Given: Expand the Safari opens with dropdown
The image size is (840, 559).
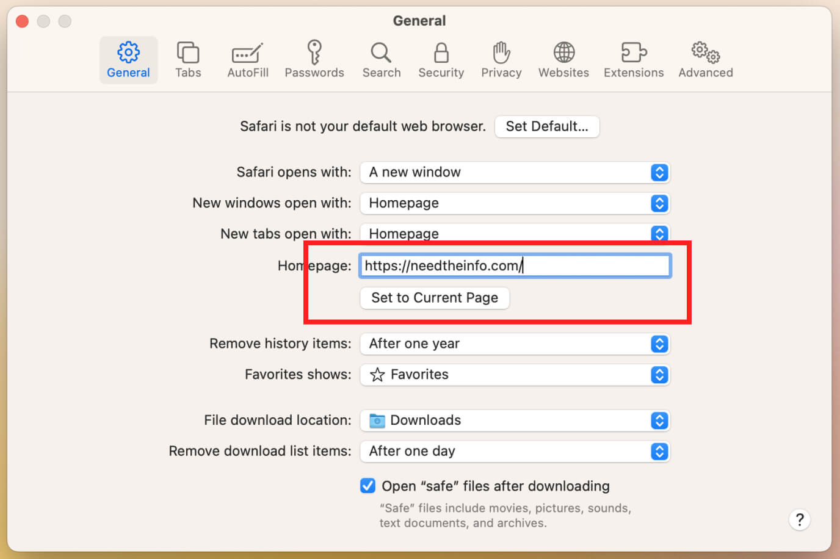Looking at the screenshot, I should click(x=515, y=172).
